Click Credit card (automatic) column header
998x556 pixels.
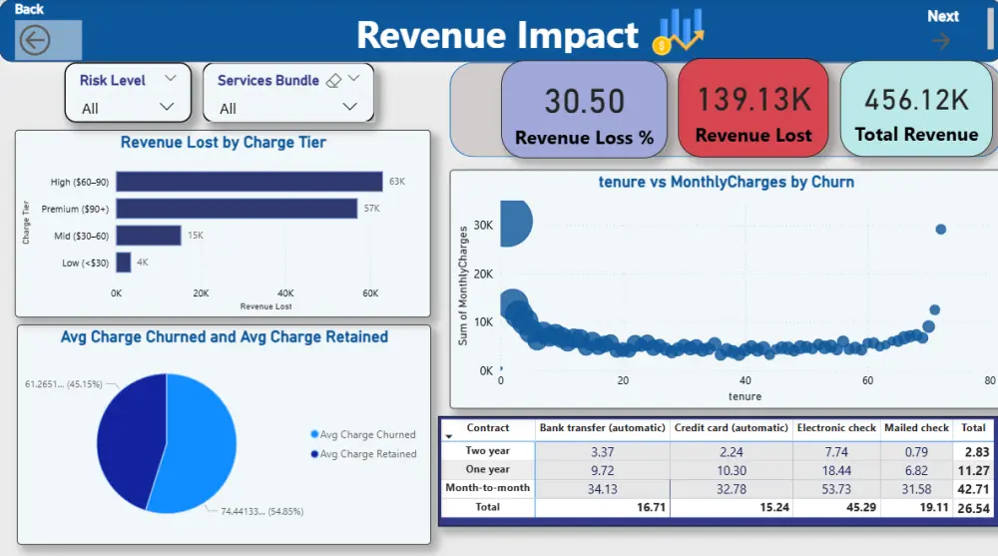click(732, 428)
